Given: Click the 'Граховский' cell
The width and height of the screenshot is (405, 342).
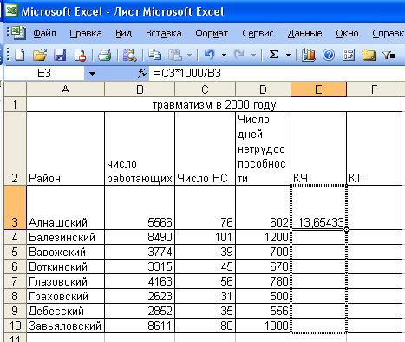Looking at the screenshot, I should pyautogui.click(x=65, y=296).
